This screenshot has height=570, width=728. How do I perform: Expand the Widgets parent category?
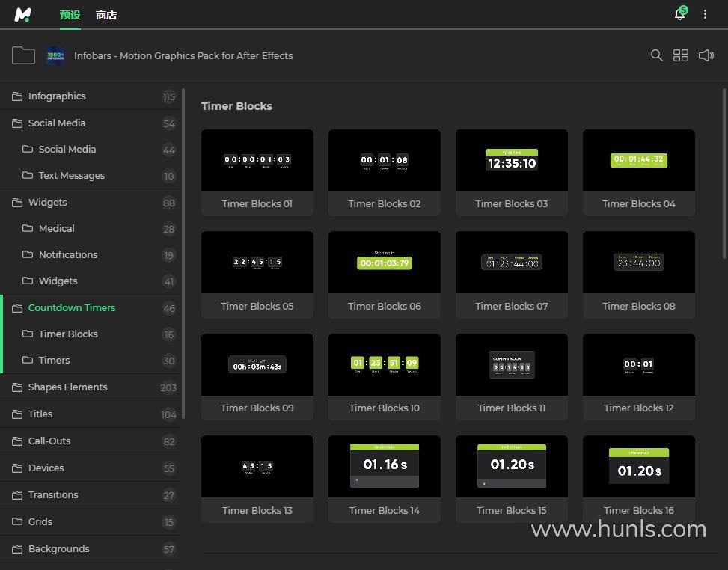pyautogui.click(x=91, y=203)
